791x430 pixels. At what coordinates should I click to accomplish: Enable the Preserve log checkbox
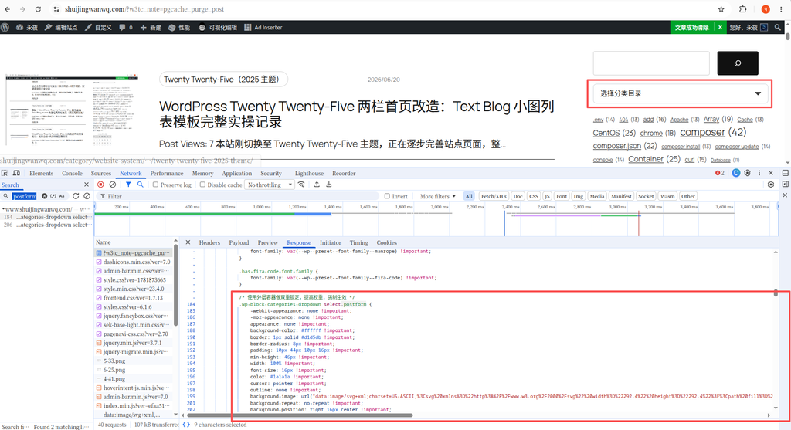pyautogui.click(x=155, y=185)
